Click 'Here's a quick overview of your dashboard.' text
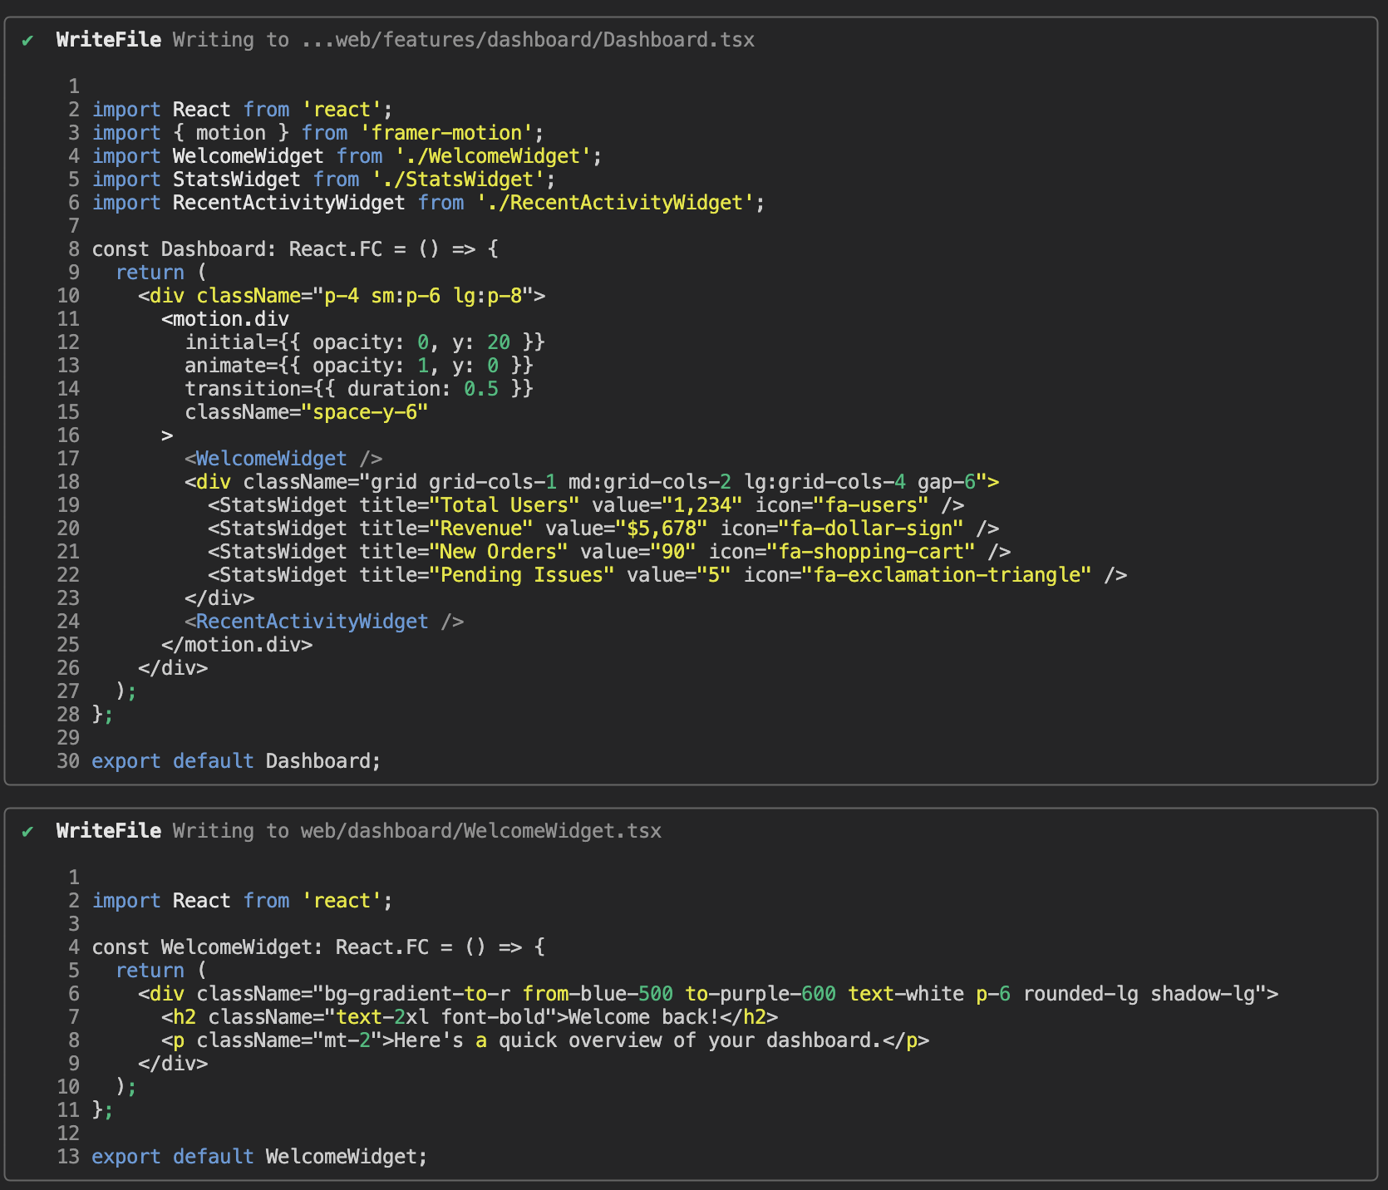 click(638, 1040)
